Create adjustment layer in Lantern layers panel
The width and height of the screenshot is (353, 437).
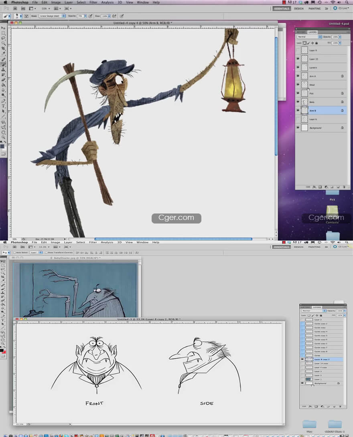coord(326,187)
